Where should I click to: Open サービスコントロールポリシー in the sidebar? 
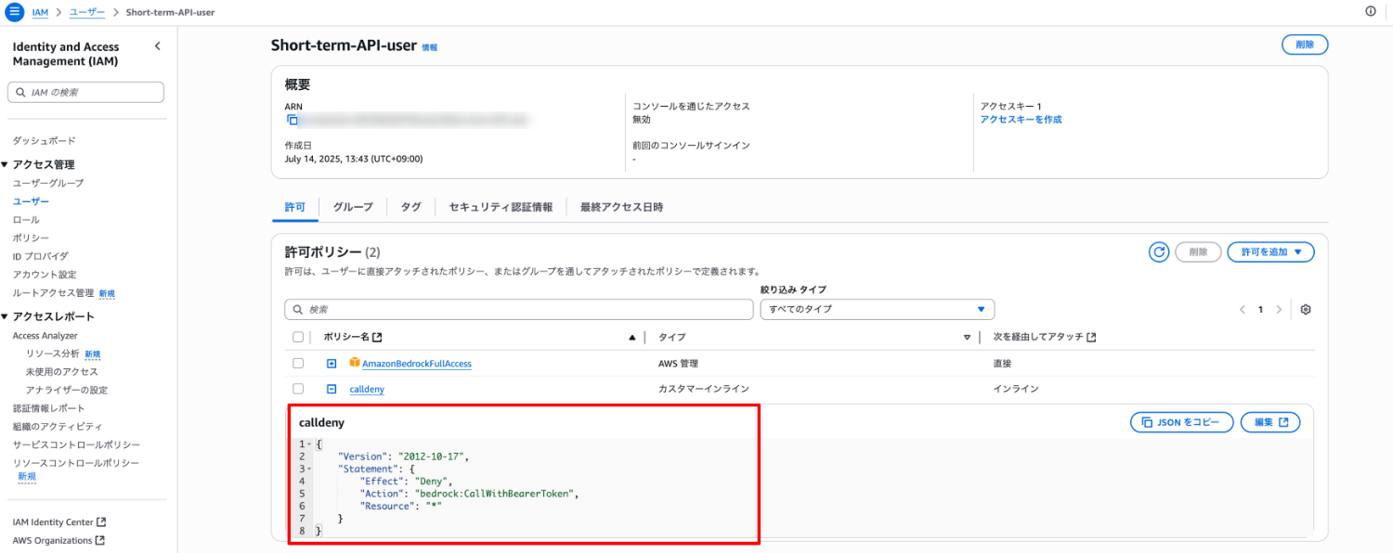[x=76, y=444]
